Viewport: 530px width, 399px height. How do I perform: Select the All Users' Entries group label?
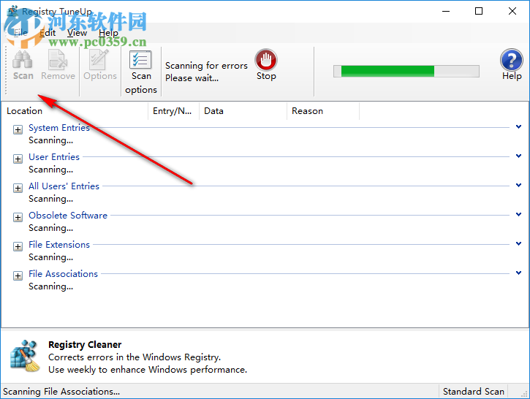[64, 186]
